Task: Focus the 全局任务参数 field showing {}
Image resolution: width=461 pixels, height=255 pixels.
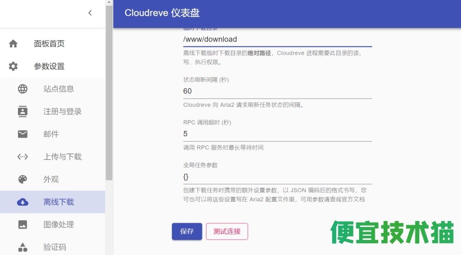Action: click(278, 177)
